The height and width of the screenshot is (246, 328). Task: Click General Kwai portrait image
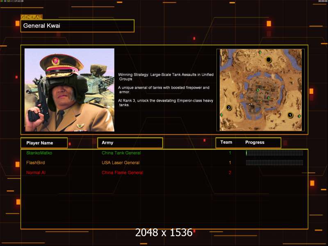69,90
